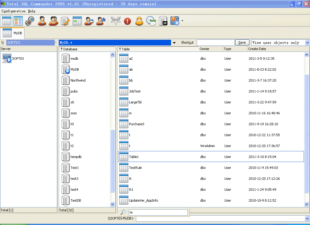Image resolution: width=310 pixels, height=225 pixels.
Task: Open the Configuration menu
Action: pyautogui.click(x=13, y=11)
